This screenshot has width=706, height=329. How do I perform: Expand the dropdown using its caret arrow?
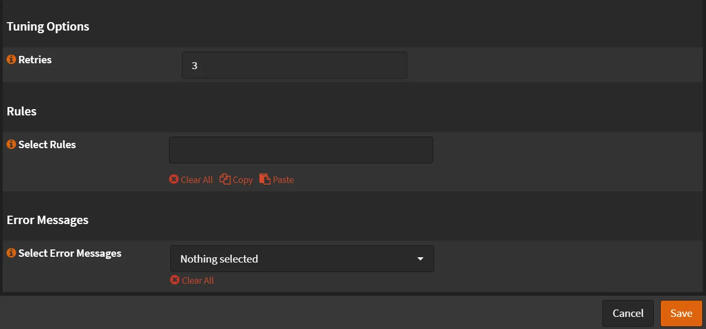pyautogui.click(x=420, y=259)
